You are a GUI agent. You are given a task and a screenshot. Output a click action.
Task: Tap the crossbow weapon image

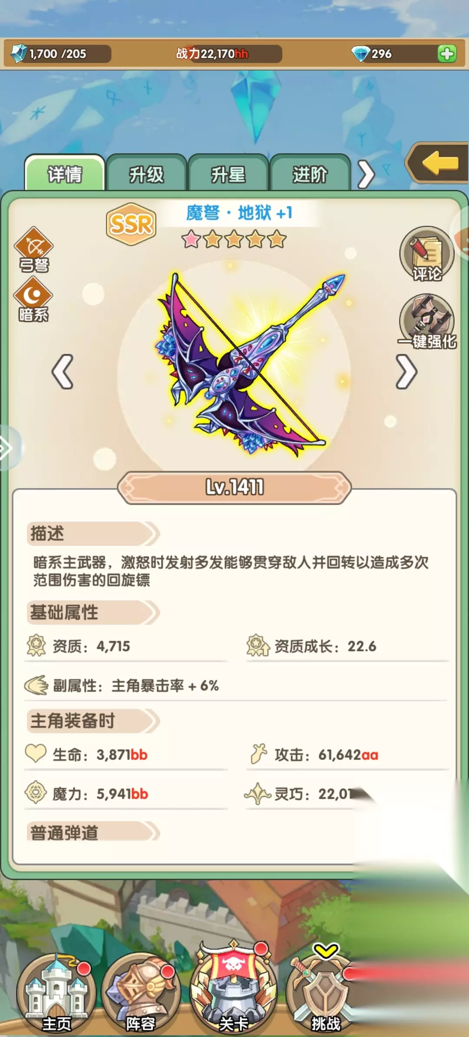[x=249, y=364]
